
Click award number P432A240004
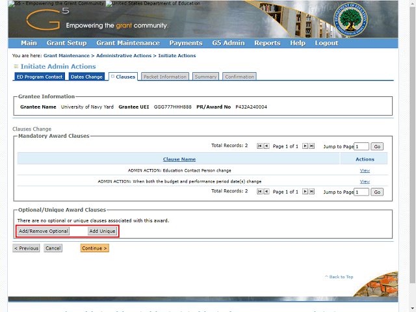[252, 107]
